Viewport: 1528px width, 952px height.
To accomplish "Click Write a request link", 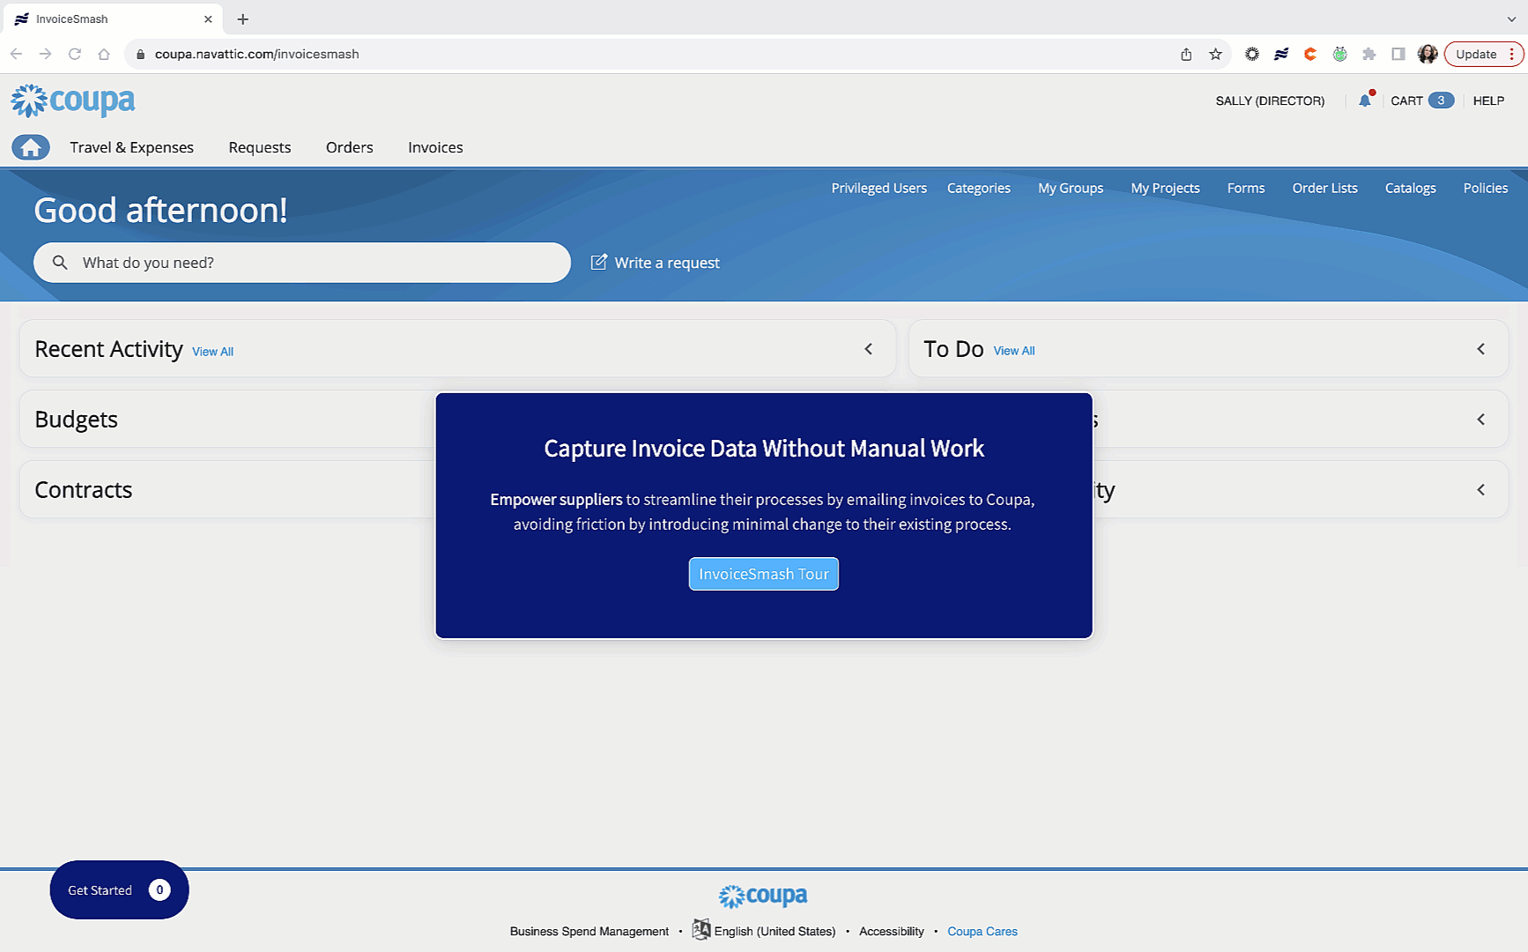I will (x=667, y=263).
